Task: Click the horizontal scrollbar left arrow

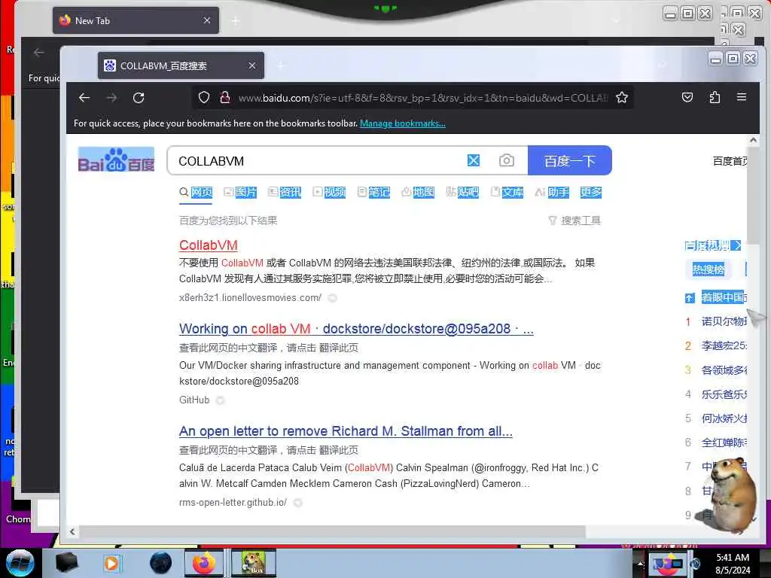Action: click(72, 532)
